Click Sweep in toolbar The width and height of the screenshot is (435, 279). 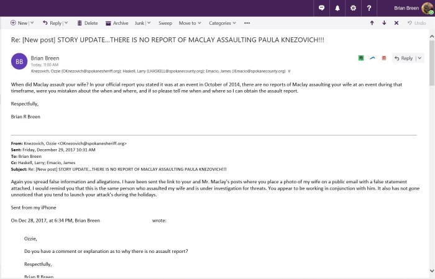coord(165,23)
